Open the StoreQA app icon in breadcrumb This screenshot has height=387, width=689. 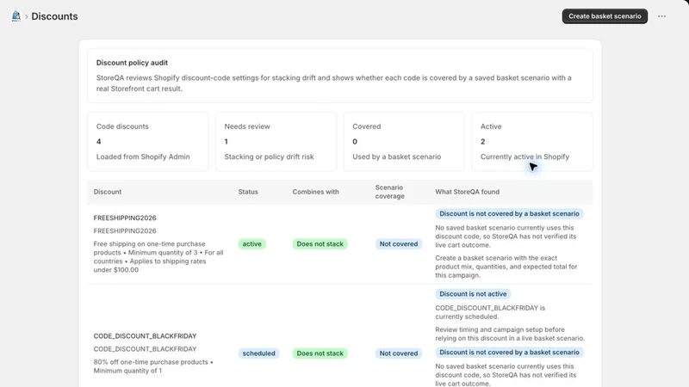(16, 16)
